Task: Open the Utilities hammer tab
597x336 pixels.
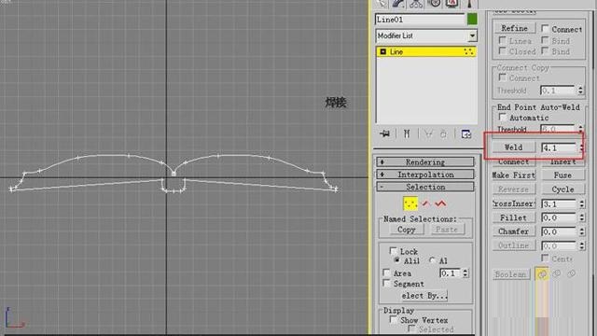Action: 469,4
